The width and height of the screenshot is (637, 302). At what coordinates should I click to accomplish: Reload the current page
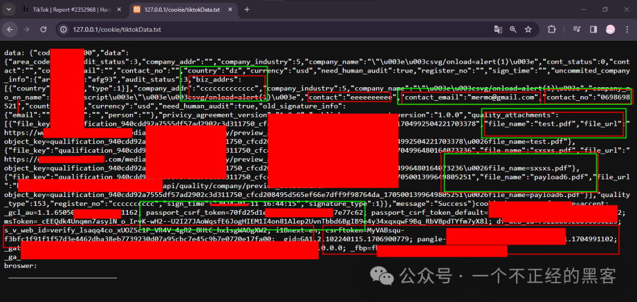pos(44,29)
